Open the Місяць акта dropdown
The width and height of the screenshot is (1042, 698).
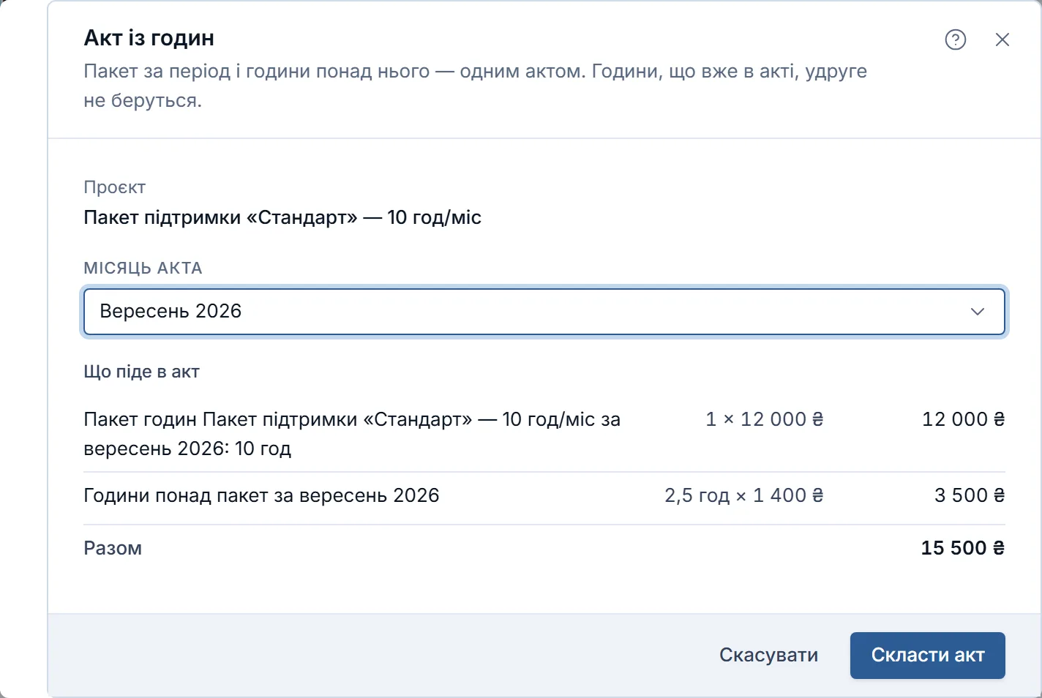click(x=544, y=312)
